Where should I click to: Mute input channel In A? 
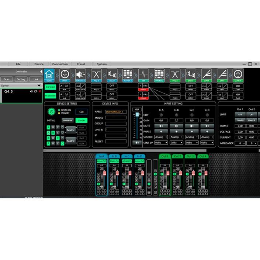tap(161, 126)
